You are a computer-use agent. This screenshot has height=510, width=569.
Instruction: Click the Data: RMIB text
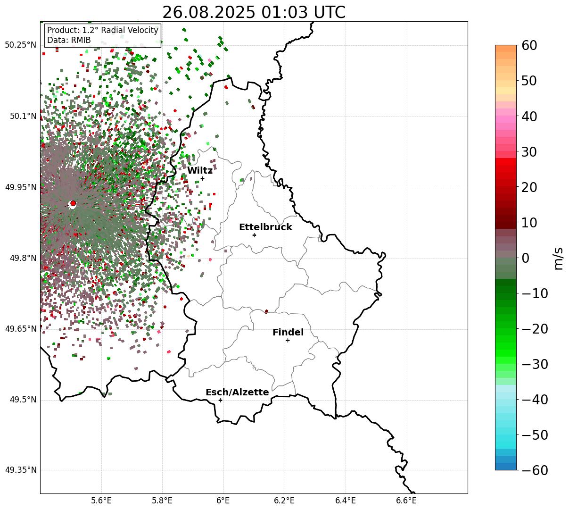click(x=69, y=41)
